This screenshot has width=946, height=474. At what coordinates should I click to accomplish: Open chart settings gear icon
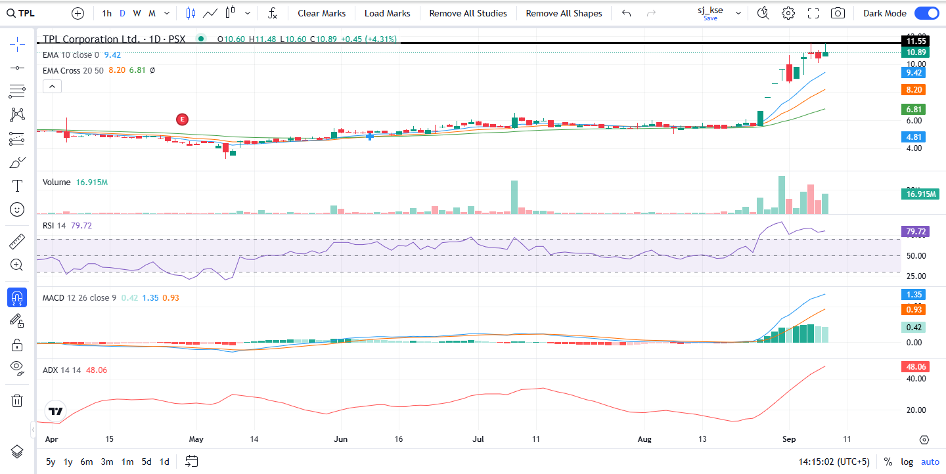(788, 13)
